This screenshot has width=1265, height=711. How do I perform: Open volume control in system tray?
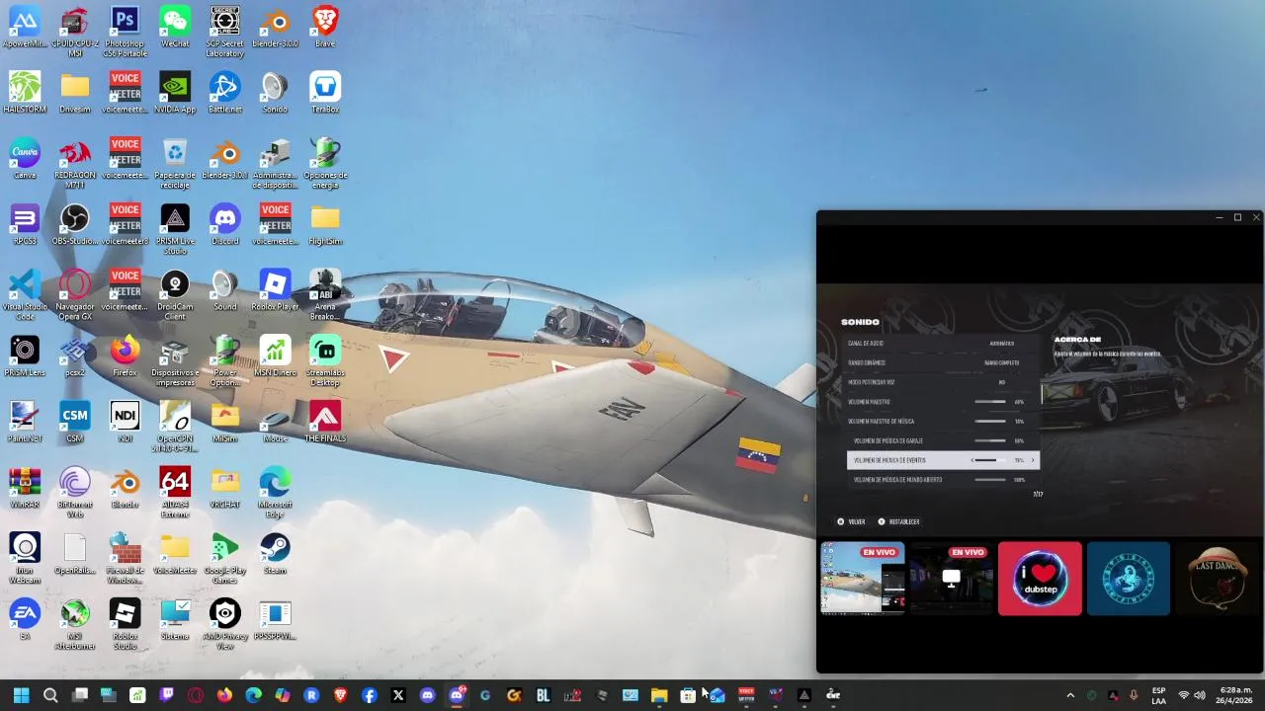[1200, 695]
